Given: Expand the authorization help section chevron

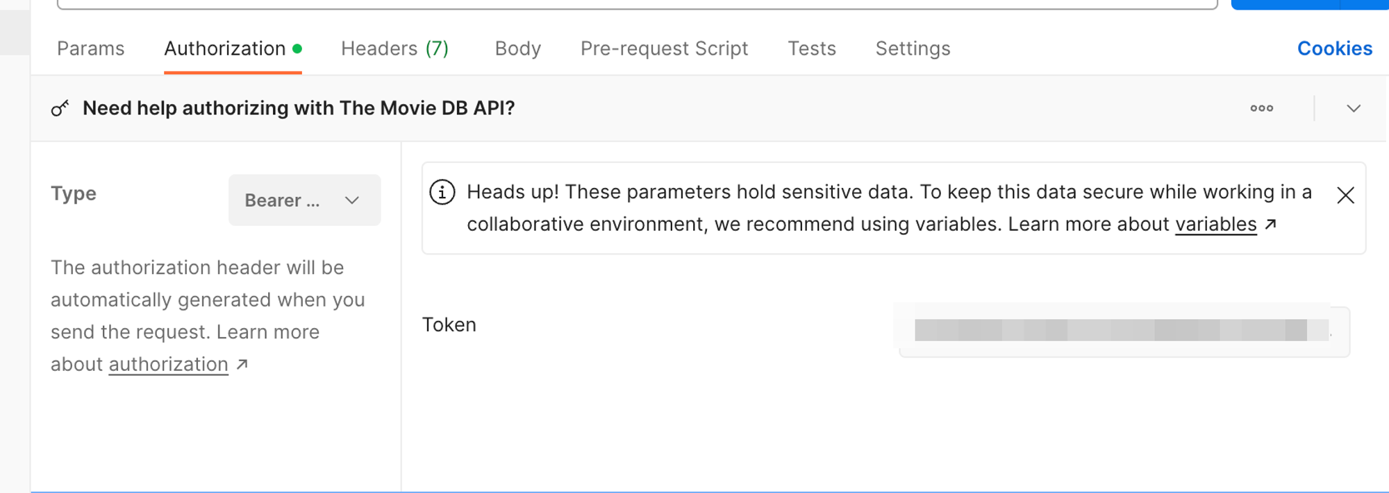Looking at the screenshot, I should coord(1353,108).
